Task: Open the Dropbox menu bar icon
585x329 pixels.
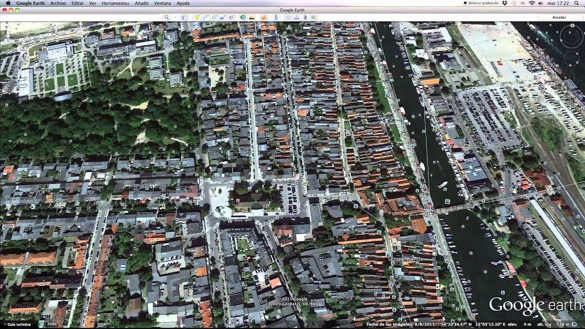Action: coord(505,3)
